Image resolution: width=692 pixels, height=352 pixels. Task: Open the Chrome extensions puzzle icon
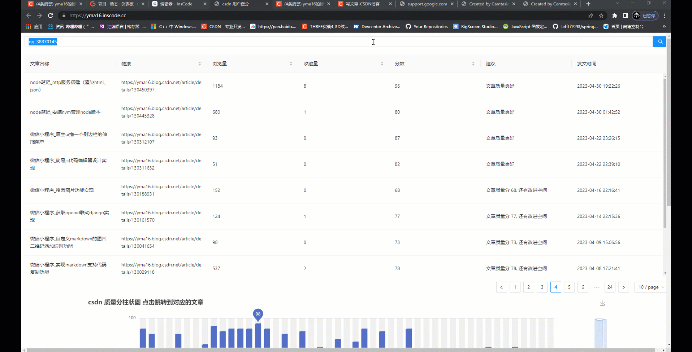pyautogui.click(x=614, y=16)
